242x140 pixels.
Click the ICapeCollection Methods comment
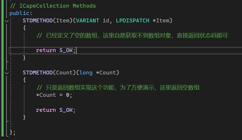[53, 6]
